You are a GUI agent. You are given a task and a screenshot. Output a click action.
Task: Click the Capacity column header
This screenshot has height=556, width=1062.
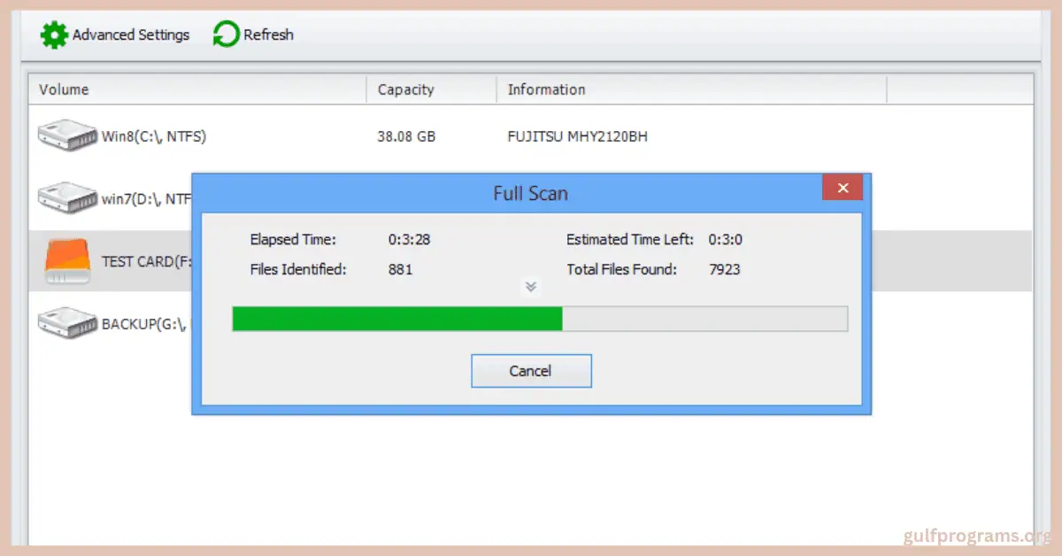[406, 89]
